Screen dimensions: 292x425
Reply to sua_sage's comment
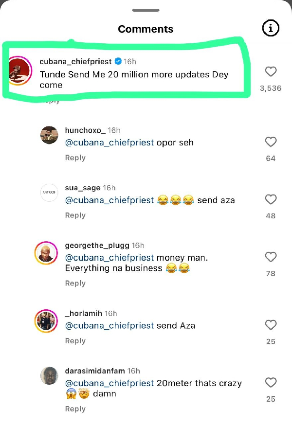(x=75, y=215)
